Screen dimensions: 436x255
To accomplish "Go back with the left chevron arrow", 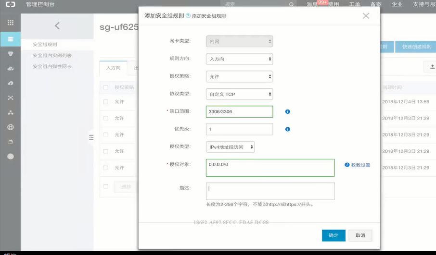I will tap(57, 26).
